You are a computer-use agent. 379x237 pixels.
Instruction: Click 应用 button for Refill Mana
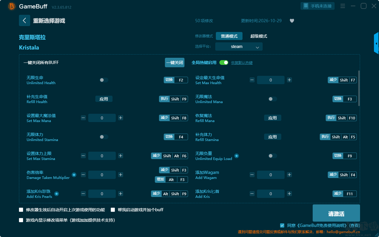(x=273, y=118)
